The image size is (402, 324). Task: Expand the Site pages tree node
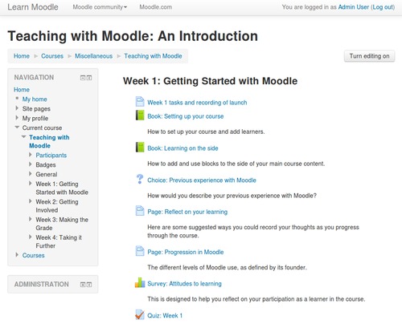click(17, 108)
